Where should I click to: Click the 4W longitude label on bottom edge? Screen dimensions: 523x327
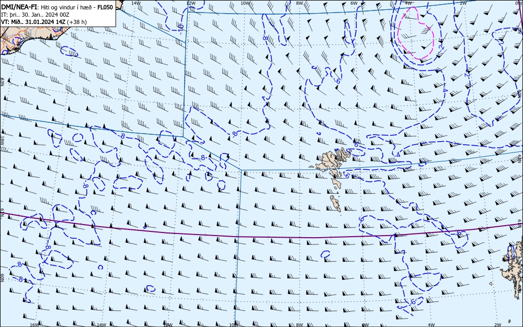[x=431, y=325]
